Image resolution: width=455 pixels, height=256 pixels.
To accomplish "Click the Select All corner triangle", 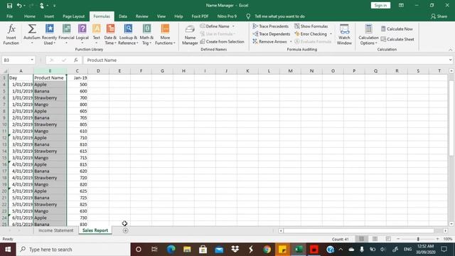I will [x=5, y=71].
